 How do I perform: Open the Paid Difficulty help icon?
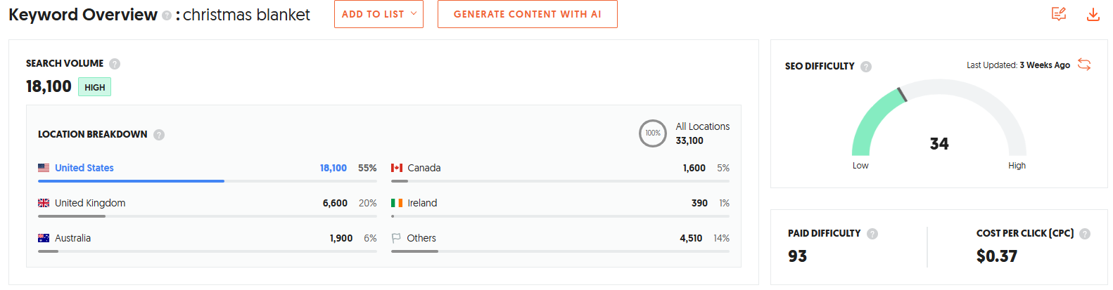[872, 234]
